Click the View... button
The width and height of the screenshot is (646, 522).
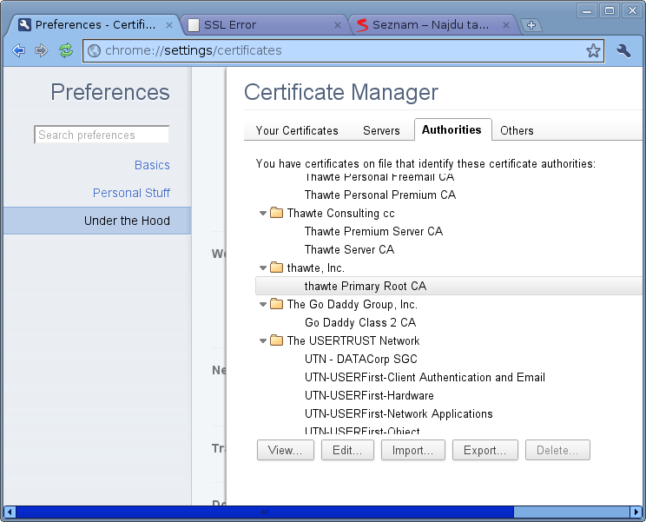285,450
